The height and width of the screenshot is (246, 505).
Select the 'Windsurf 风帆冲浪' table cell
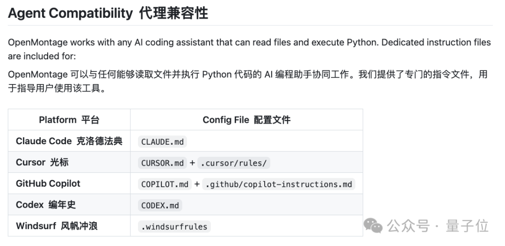[x=69, y=226]
